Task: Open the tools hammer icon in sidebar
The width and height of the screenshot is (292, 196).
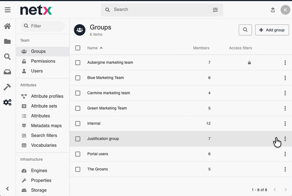Action: coord(7,87)
